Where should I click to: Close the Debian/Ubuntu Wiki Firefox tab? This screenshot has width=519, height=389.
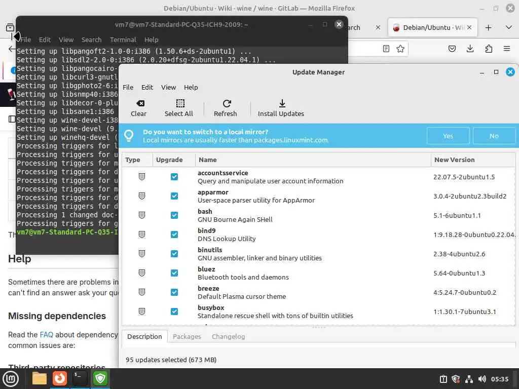point(469,27)
